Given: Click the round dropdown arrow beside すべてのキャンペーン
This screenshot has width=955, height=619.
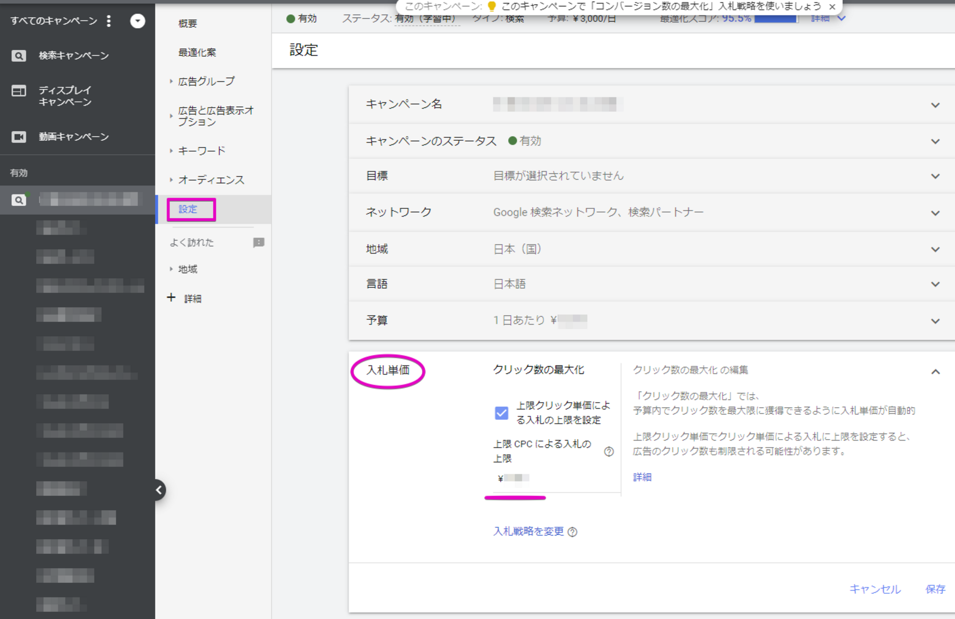Looking at the screenshot, I should (137, 21).
